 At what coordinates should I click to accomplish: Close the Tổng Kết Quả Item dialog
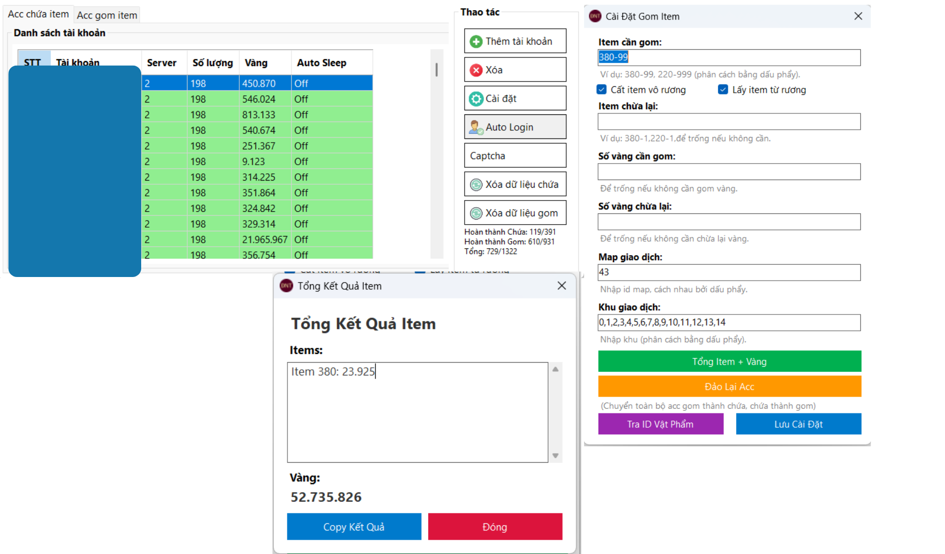coord(562,286)
